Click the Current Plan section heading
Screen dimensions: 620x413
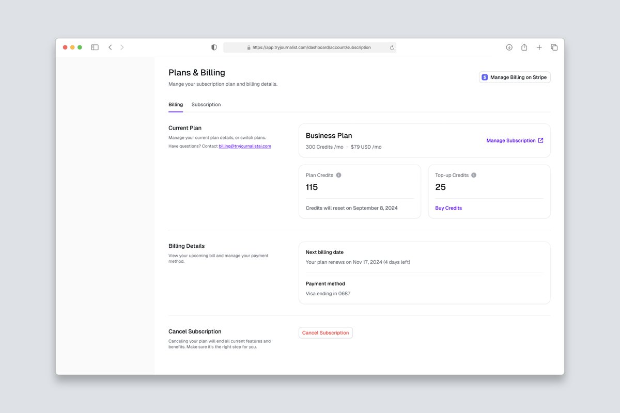(x=185, y=128)
